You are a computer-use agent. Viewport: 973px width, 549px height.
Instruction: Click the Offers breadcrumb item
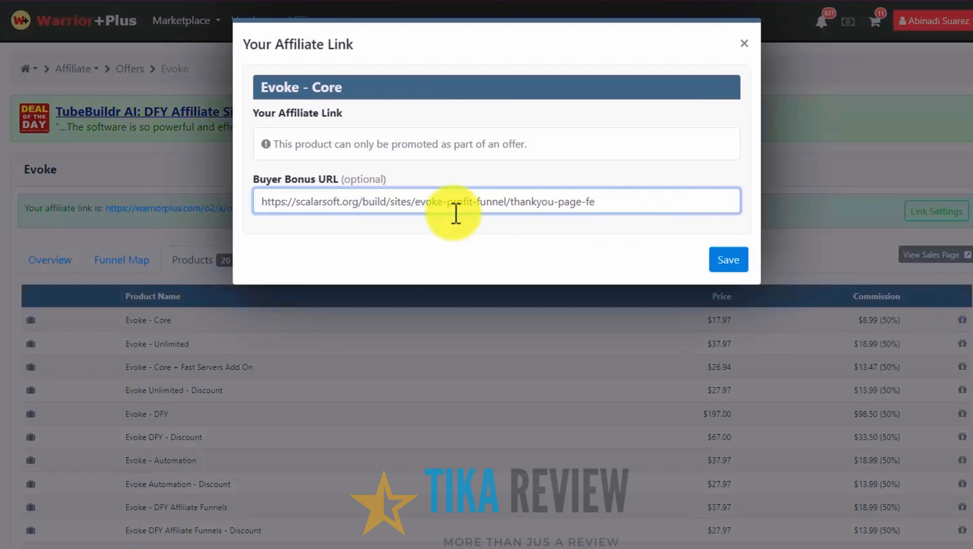tap(129, 68)
